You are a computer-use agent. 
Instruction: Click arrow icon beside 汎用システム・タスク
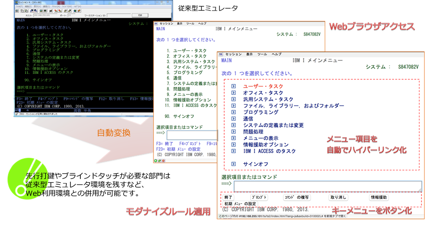[x=233, y=99]
